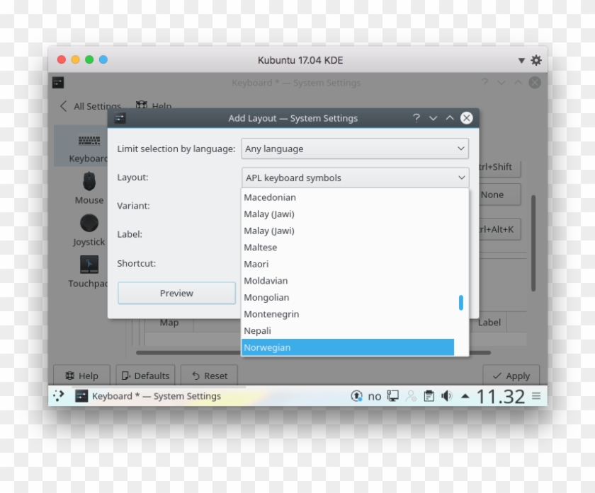Expand the hidden system tray icons arrow
Screen dimensions: 595x493
[x=465, y=395]
